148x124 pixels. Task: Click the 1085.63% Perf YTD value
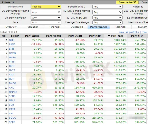click(x=139, y=45)
